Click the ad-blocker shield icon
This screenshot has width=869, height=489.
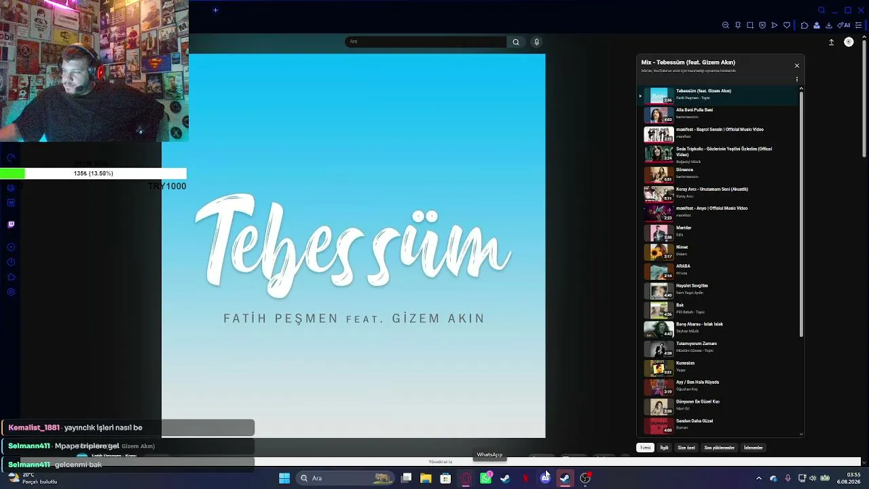762,25
